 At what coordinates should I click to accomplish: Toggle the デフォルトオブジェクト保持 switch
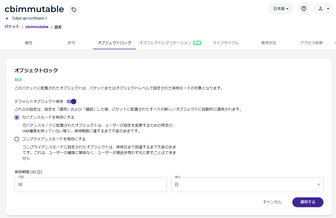point(71,102)
